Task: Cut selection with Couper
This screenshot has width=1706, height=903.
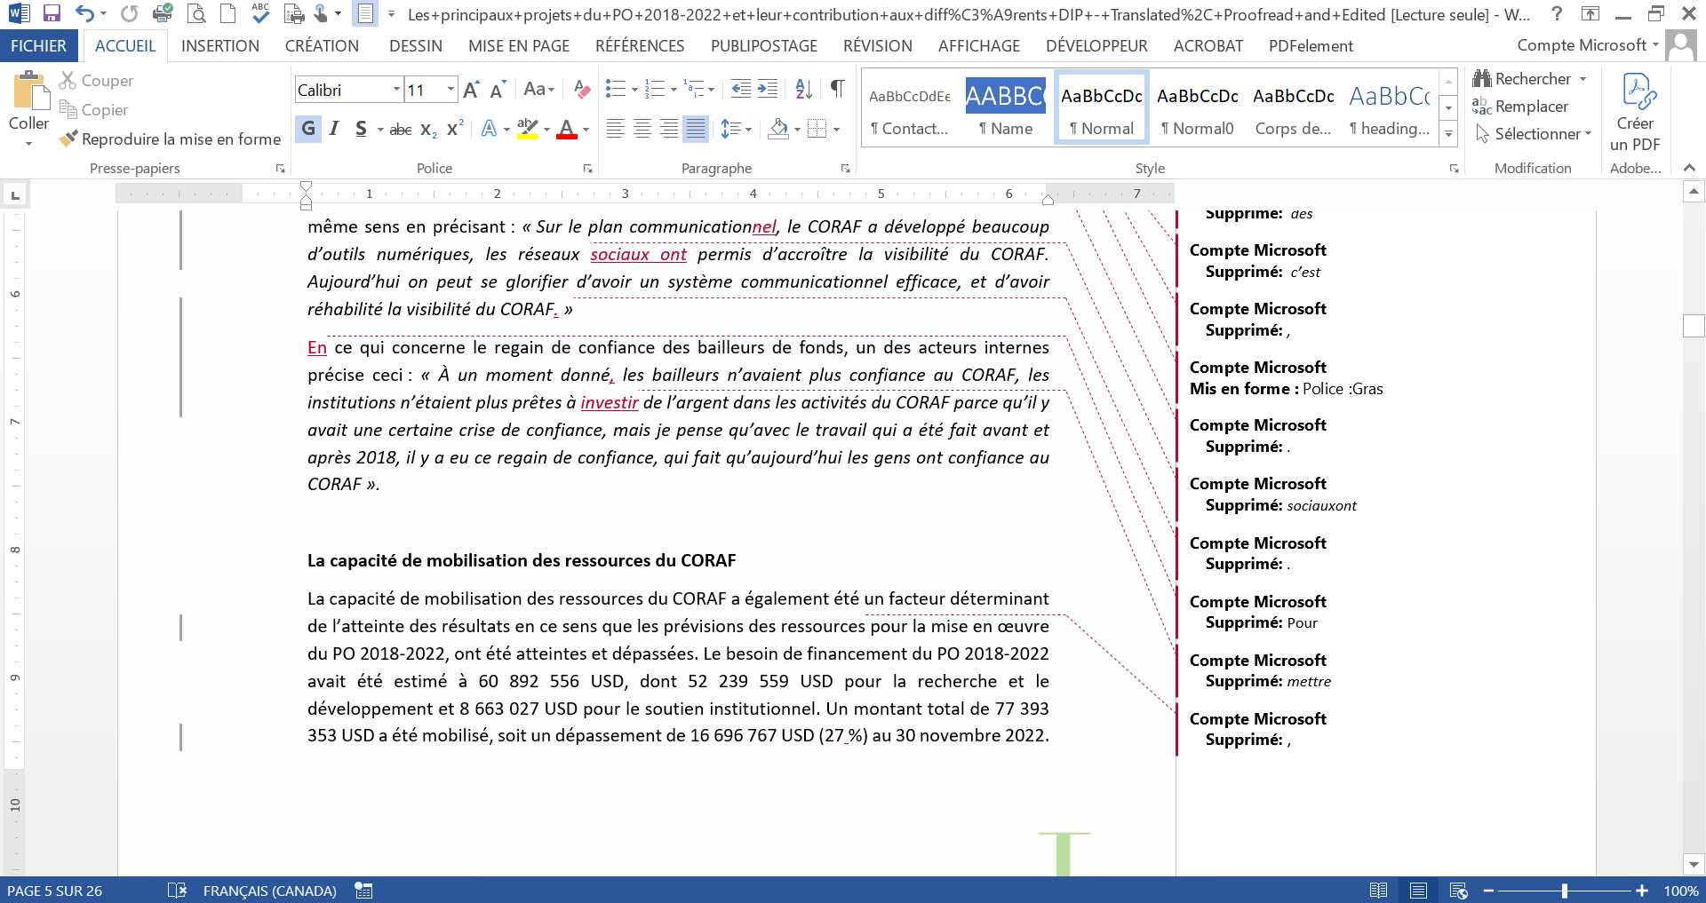Action: coord(96,81)
